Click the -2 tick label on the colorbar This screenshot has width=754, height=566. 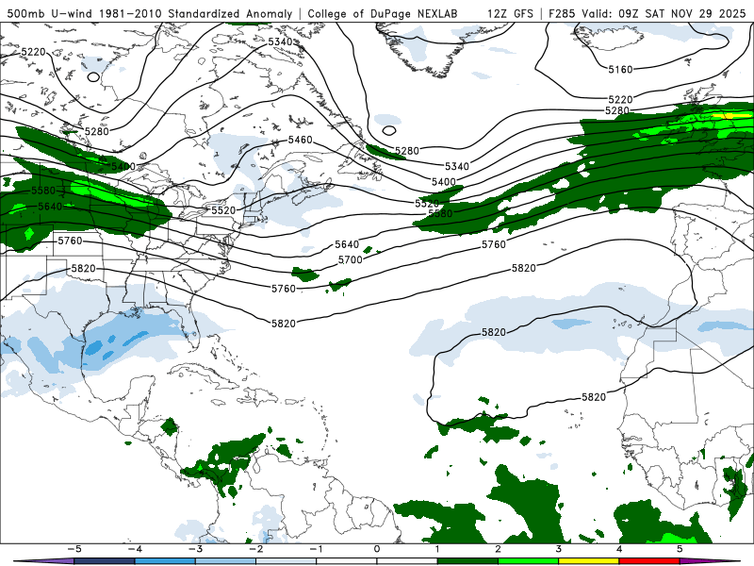(x=255, y=549)
